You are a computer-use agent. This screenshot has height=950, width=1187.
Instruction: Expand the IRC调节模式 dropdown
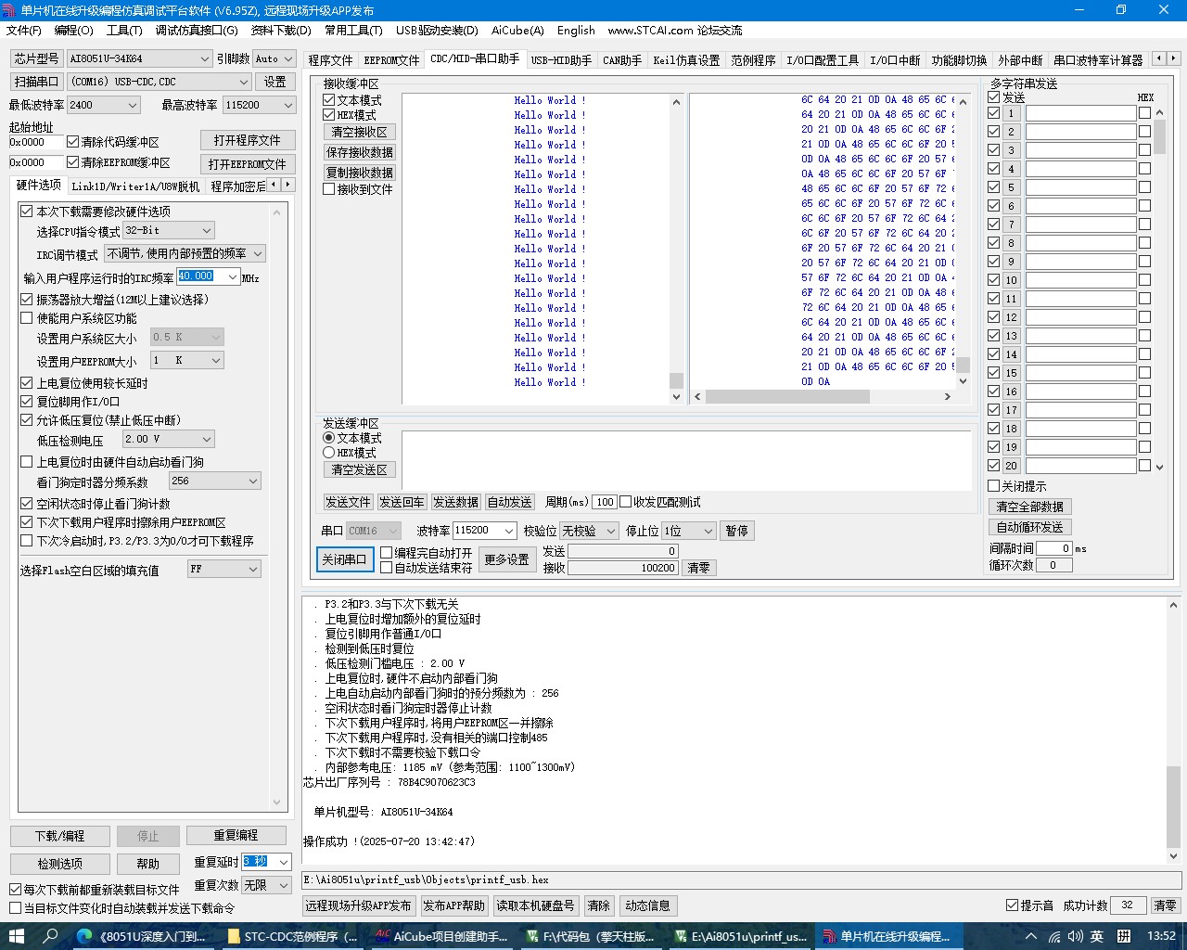pyautogui.click(x=185, y=253)
